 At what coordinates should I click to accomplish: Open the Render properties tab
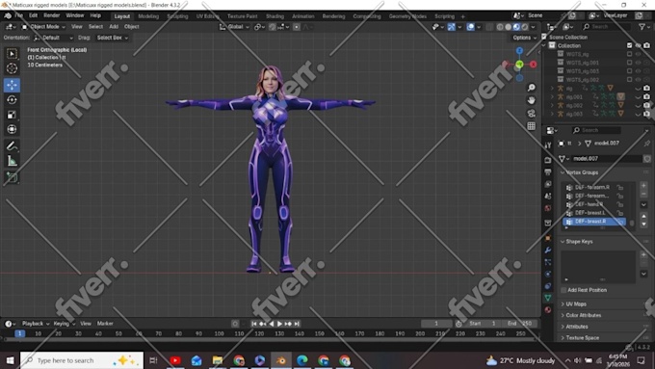pyautogui.click(x=548, y=161)
